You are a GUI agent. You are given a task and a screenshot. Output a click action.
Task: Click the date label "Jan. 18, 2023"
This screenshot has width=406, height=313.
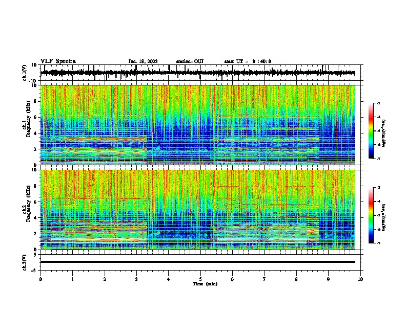143,61
